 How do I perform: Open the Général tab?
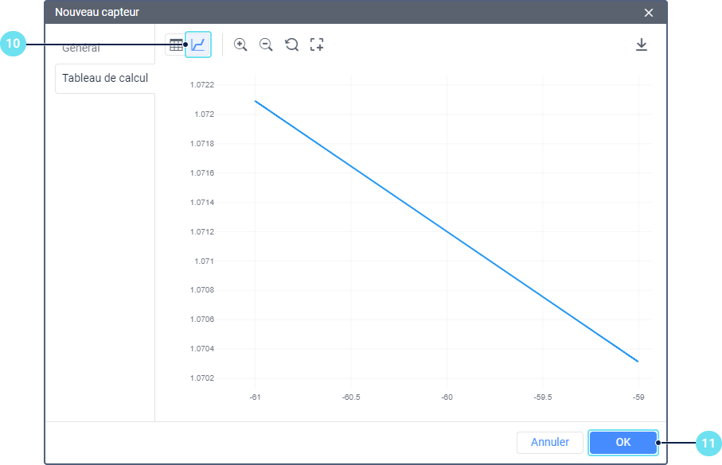tap(81, 48)
